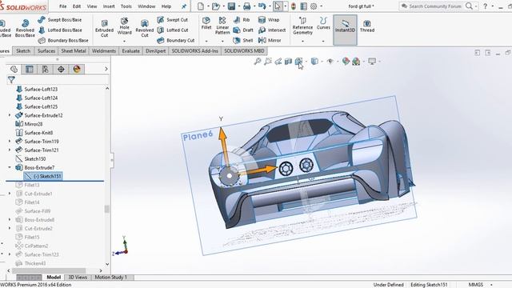Select the Boundary Boss/Base tool

(63, 41)
